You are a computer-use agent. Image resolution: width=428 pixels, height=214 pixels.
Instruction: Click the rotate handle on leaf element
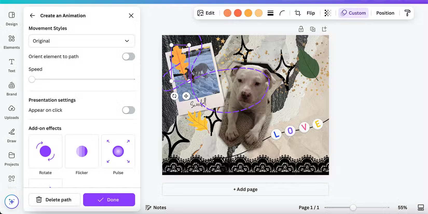coord(174,96)
